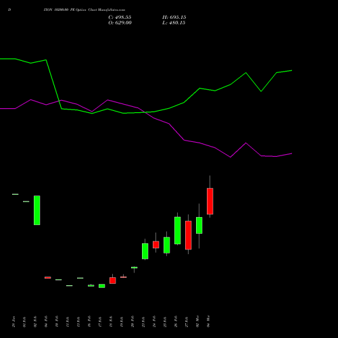Click the tall red candlestick for 04 Mar

[210, 201]
